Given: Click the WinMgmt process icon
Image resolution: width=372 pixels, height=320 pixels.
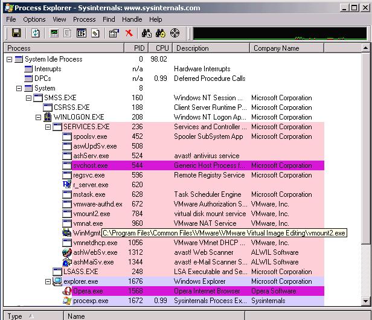Looking at the screenshot, I should click(66, 232).
